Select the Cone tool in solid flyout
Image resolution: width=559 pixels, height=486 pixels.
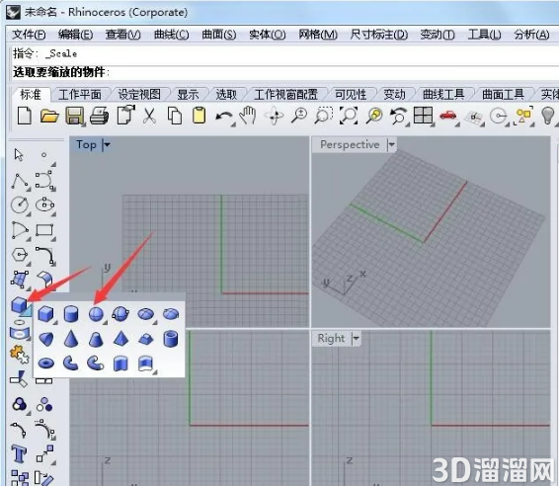(x=70, y=339)
